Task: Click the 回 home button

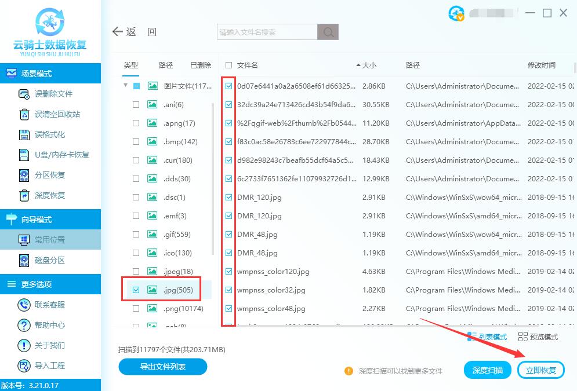Action: (x=151, y=32)
